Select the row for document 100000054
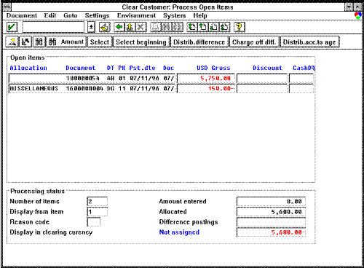The width and height of the screenshot is (364, 268). [x=92, y=79]
